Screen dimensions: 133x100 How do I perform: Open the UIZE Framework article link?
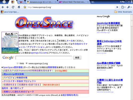28,71
